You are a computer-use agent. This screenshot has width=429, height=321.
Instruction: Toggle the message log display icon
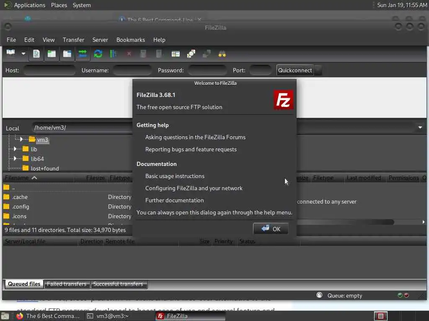(x=36, y=54)
